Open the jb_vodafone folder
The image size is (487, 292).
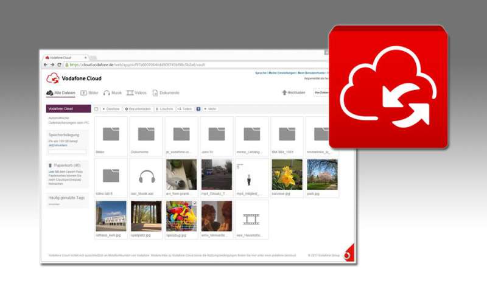click(181, 136)
